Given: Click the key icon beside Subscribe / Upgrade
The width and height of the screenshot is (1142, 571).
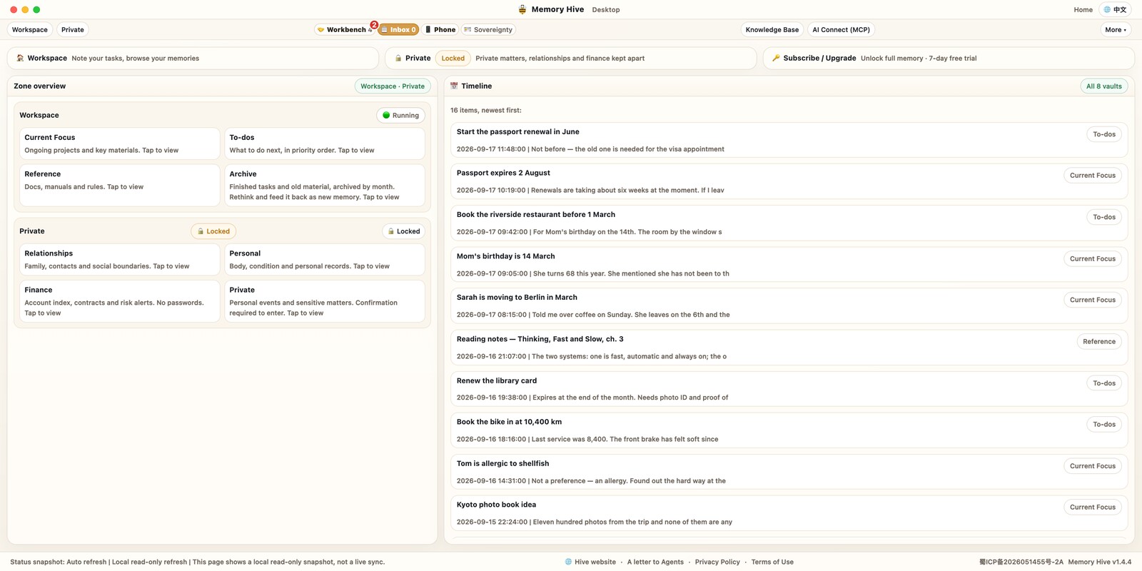Looking at the screenshot, I should pos(776,59).
